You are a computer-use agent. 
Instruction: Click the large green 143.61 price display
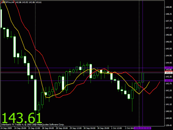click(x=22, y=118)
